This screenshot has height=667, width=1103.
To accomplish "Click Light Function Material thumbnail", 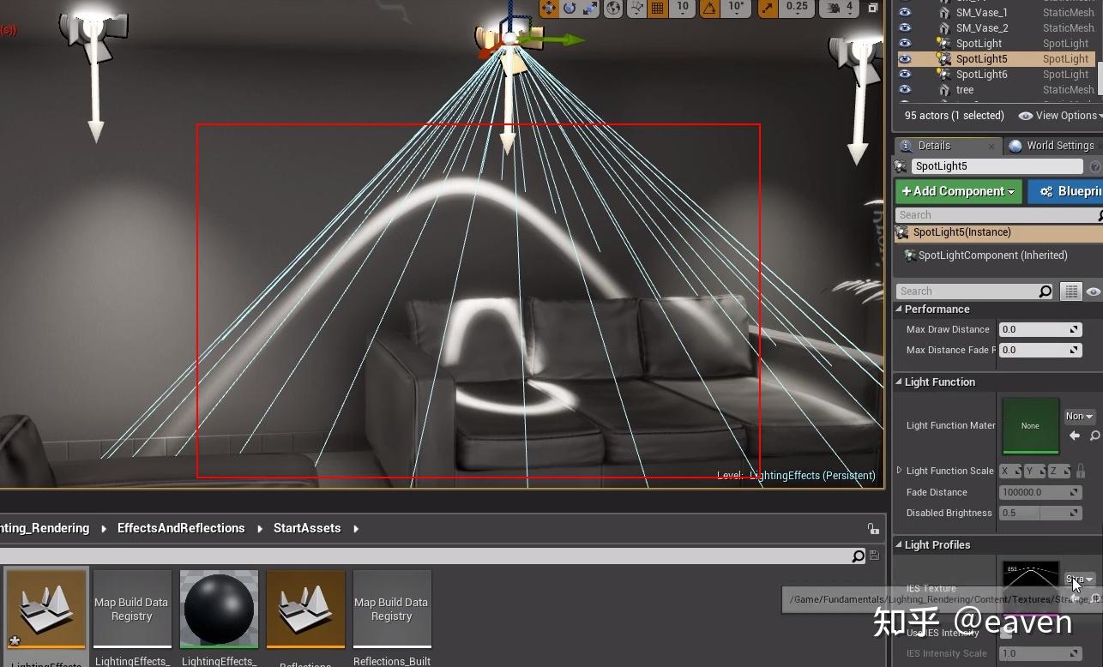I will (1030, 425).
